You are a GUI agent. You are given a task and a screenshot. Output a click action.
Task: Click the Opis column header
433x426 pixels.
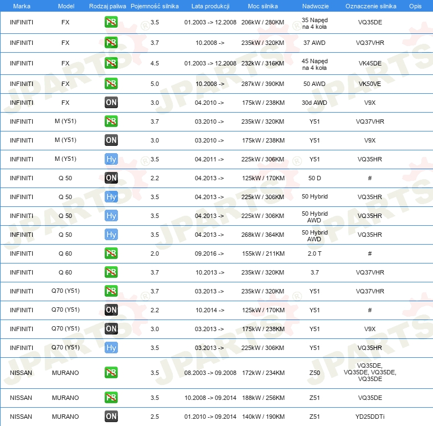point(415,6)
